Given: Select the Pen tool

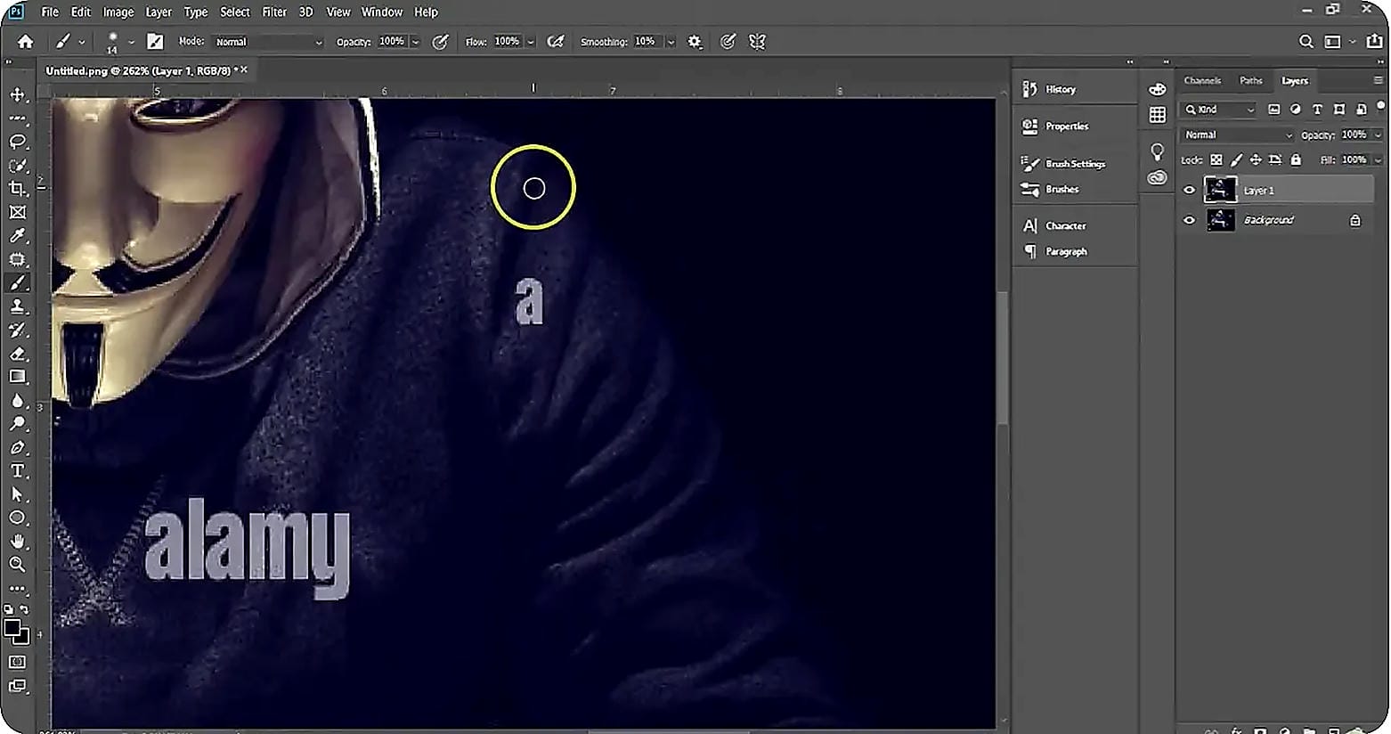Looking at the screenshot, I should [x=17, y=447].
